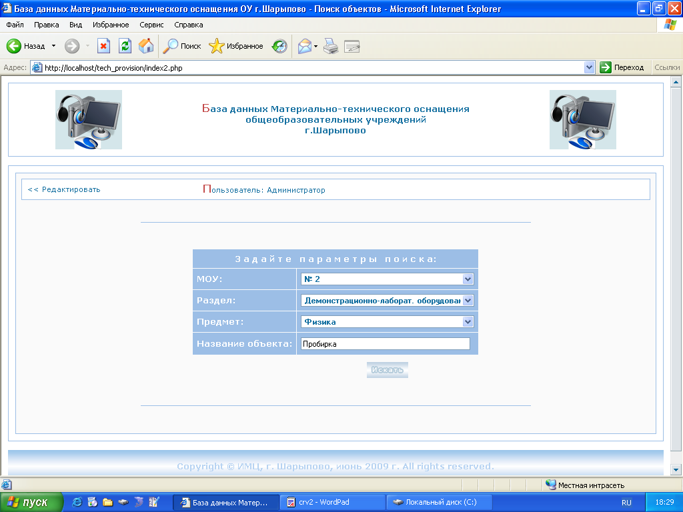Screen dimensions: 683x512
Task: Go to Home page icon
Action: coord(145,46)
